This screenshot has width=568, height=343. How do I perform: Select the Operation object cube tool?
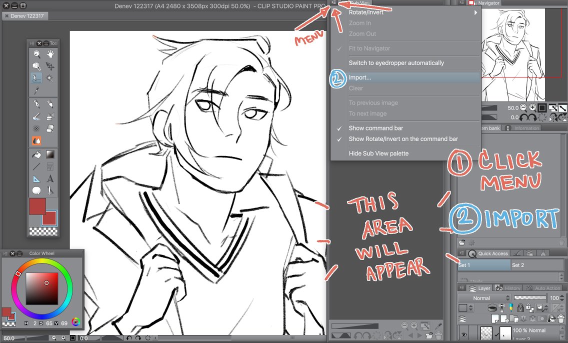pyautogui.click(x=36, y=66)
